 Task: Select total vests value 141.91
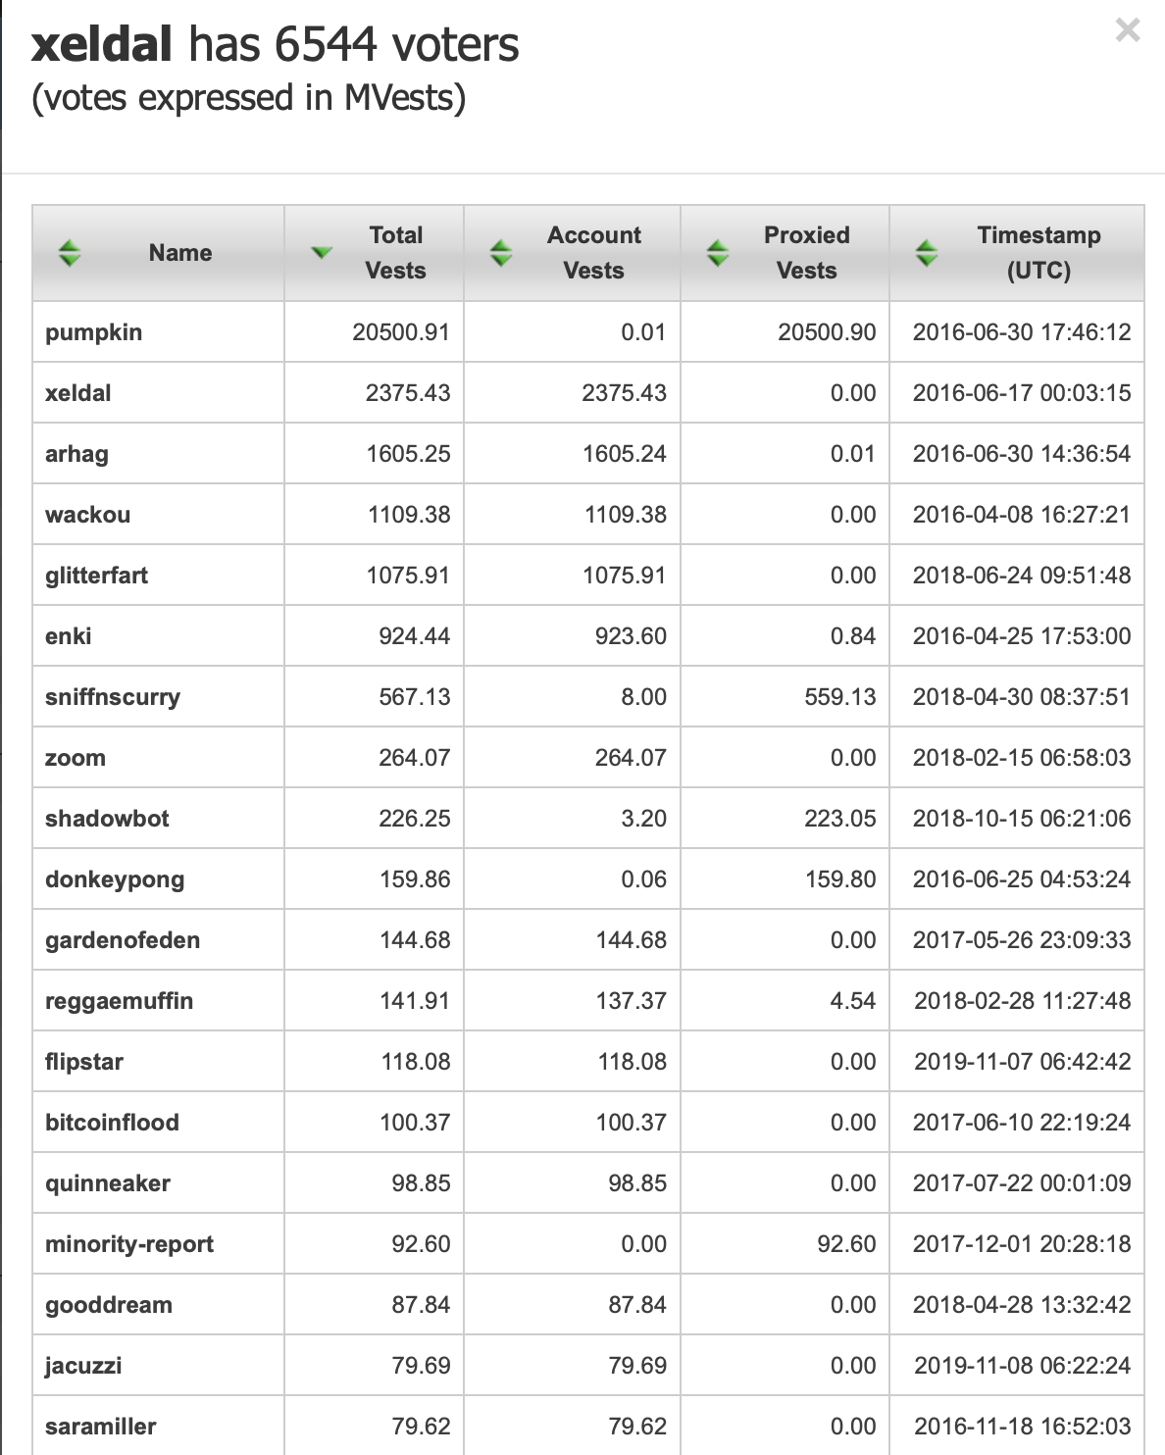[x=415, y=1001]
